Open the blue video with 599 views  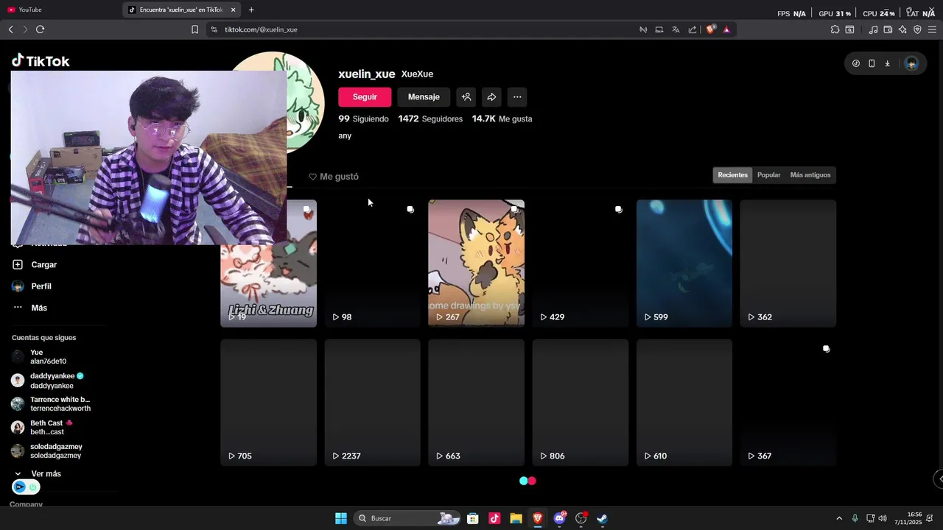[x=684, y=263]
